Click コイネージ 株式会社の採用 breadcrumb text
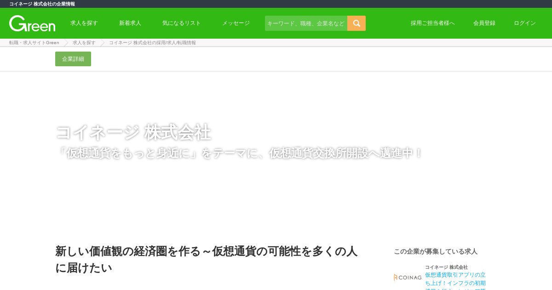This screenshot has height=290, width=552. [152, 43]
